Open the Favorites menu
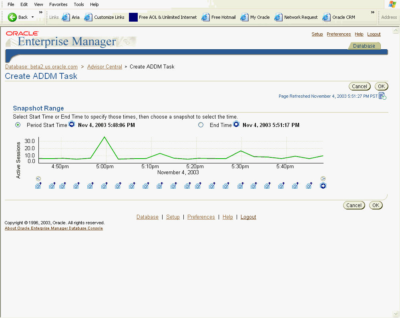 (58, 4)
